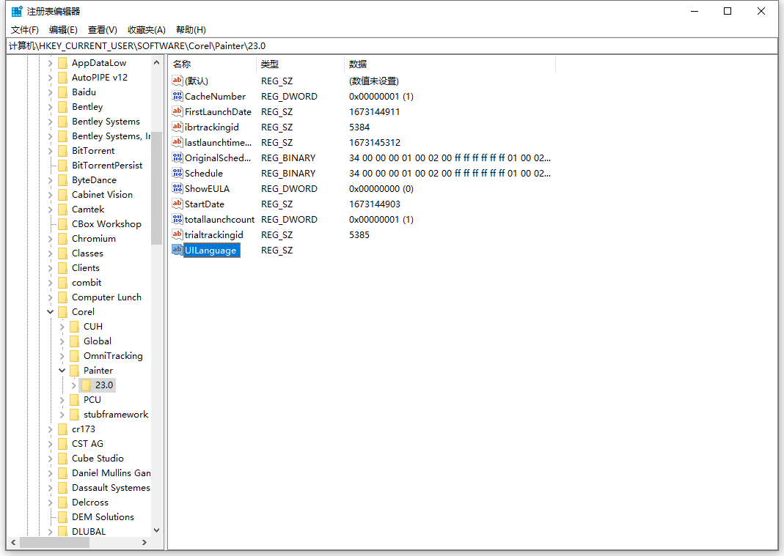Image resolution: width=784 pixels, height=556 pixels.
Task: Collapse the Painter tree node
Action: tap(62, 370)
